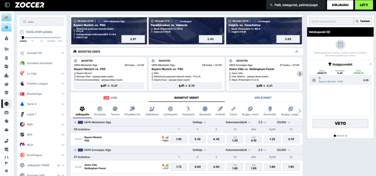Switch to the Vielä ehdit tab
This screenshot has width=376, height=176.
[x=263, y=98]
